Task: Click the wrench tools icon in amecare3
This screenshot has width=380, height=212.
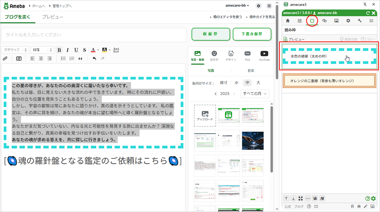Action: (359, 21)
